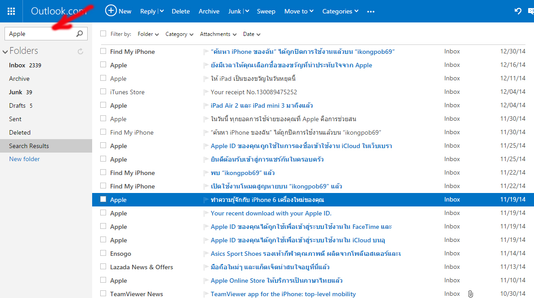Open the Date filter dropdown
The height and width of the screenshot is (298, 534).
pyautogui.click(x=252, y=34)
